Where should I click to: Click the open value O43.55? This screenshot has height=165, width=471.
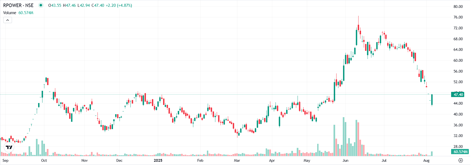tap(55, 5)
